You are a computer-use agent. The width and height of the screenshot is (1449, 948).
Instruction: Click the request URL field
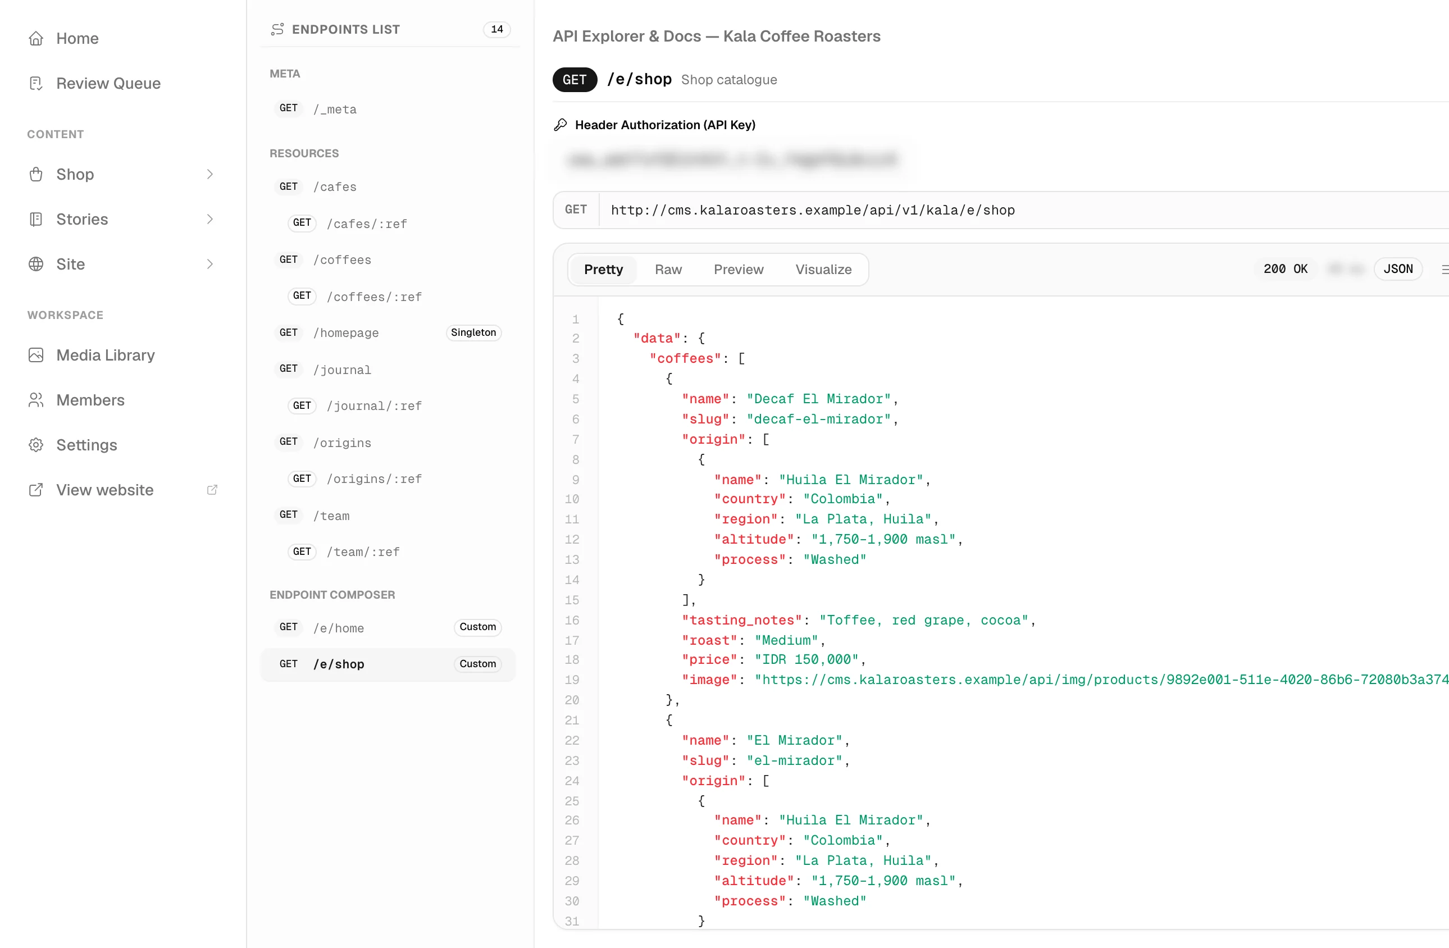[x=1023, y=210]
